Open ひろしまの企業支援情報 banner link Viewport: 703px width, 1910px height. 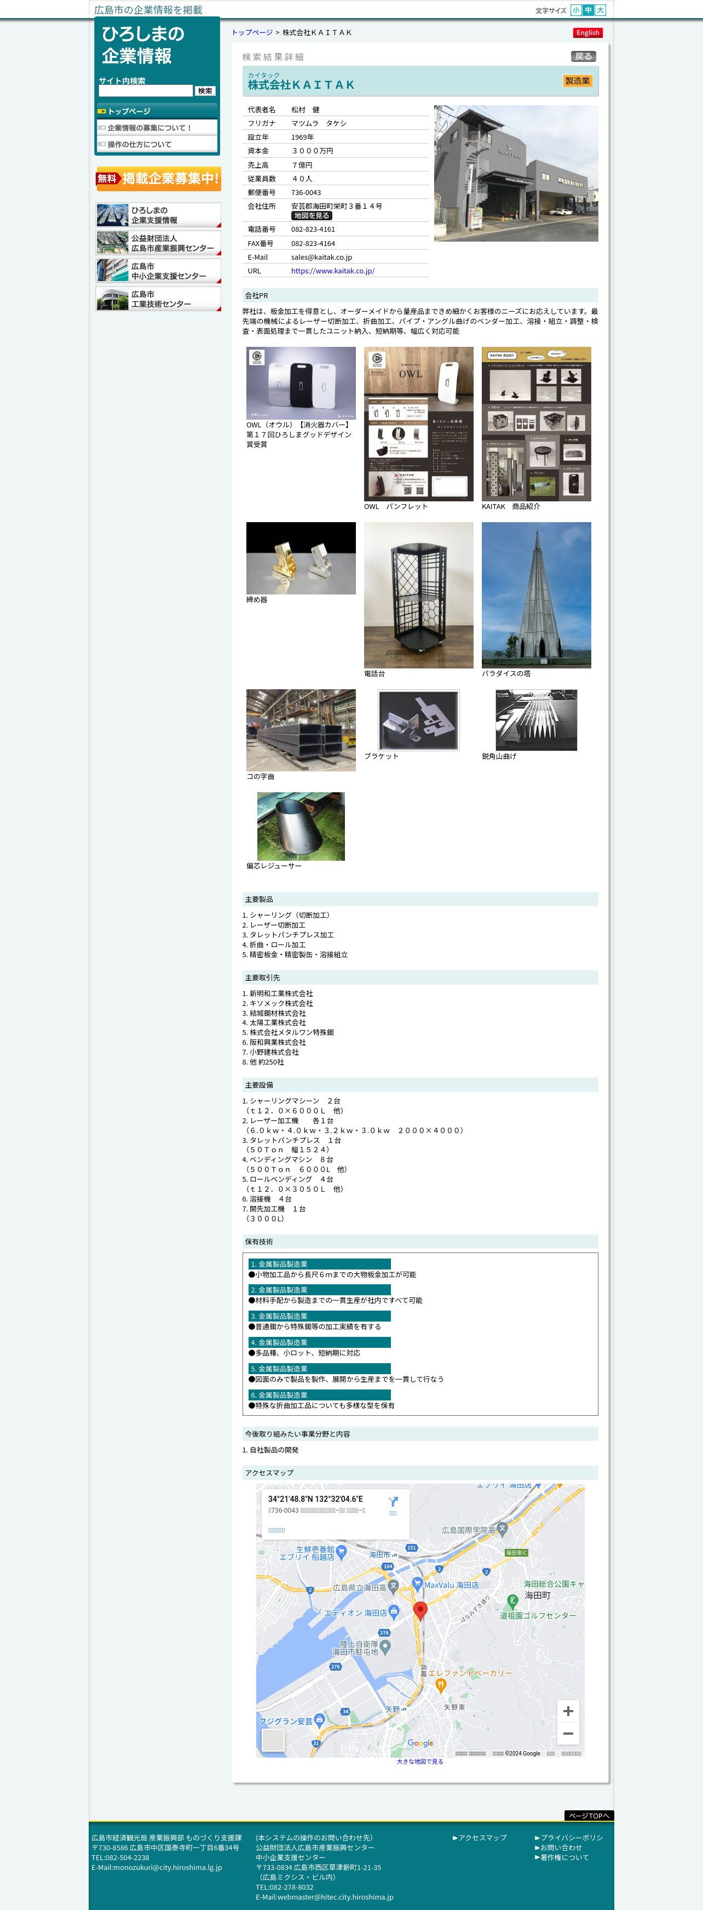158,215
